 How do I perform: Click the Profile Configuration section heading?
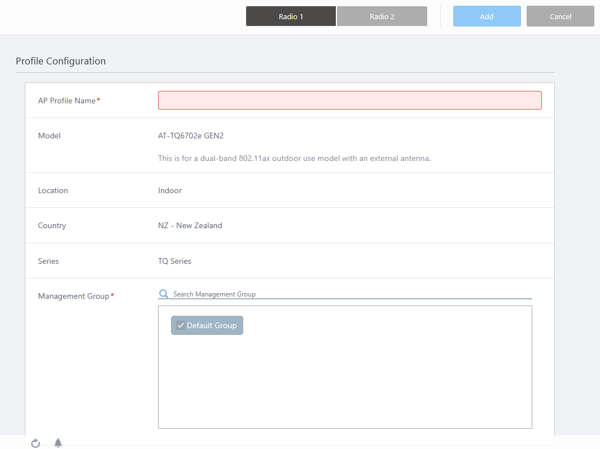[60, 61]
